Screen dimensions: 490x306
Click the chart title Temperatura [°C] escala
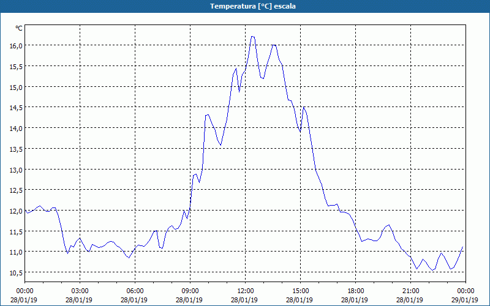pyautogui.click(x=252, y=6)
